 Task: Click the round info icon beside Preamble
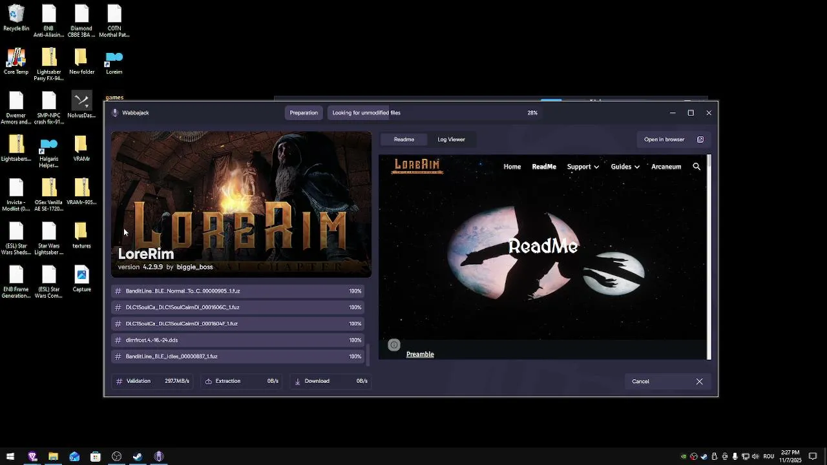(x=394, y=345)
